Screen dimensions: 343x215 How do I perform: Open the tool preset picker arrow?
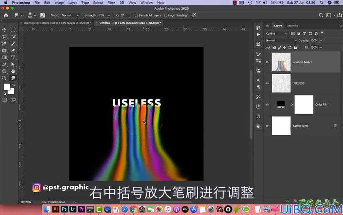click(x=22, y=15)
